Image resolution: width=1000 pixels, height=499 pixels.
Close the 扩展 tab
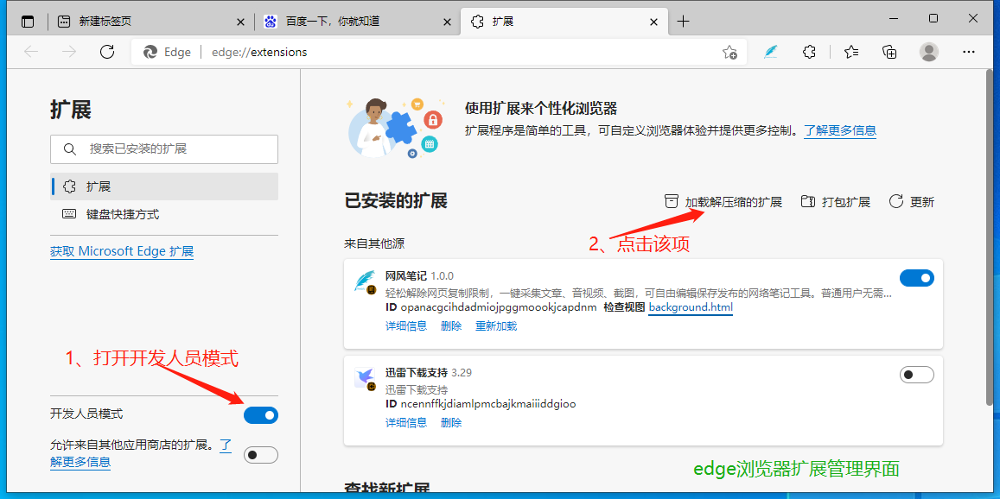(653, 22)
